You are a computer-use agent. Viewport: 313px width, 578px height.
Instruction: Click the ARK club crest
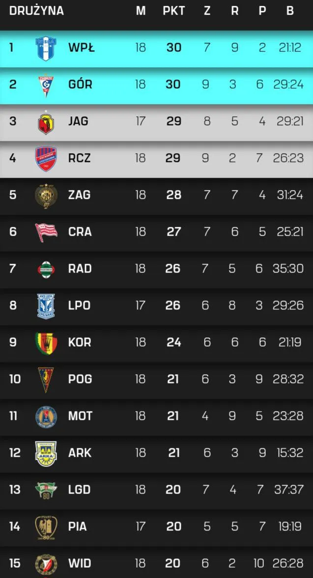click(x=46, y=453)
